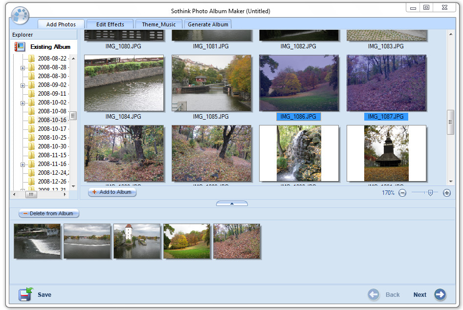Click the Back label
This screenshot has height=310, width=463.
393,295
